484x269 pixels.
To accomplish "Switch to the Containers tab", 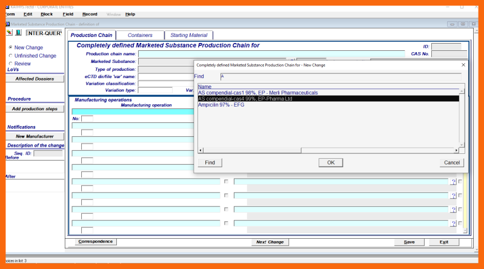I will pyautogui.click(x=140, y=35).
